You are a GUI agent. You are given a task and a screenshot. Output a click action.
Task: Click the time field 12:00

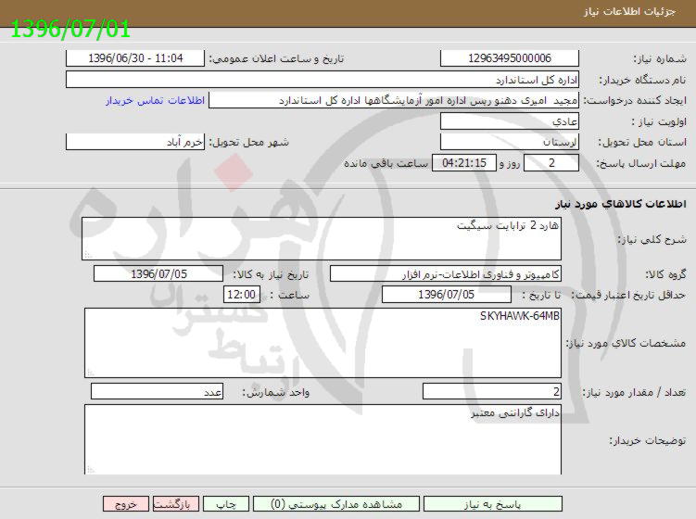pyautogui.click(x=242, y=295)
